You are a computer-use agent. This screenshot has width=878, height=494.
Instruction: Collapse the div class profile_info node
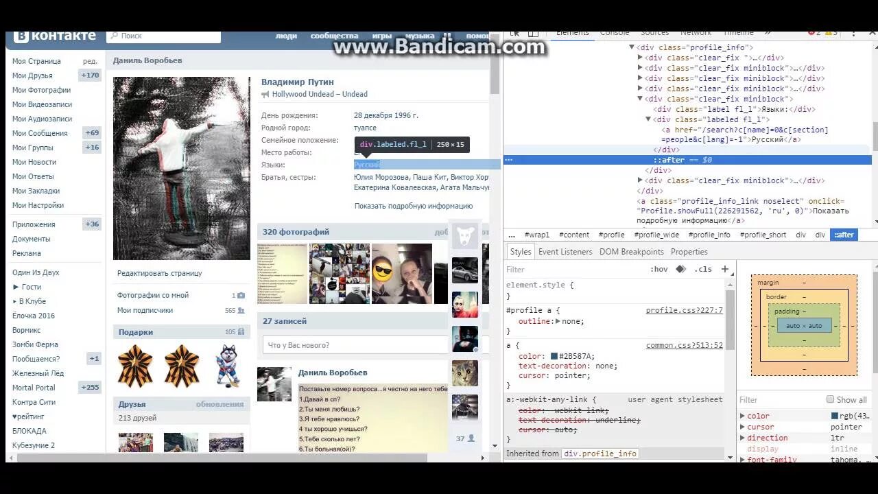point(632,47)
